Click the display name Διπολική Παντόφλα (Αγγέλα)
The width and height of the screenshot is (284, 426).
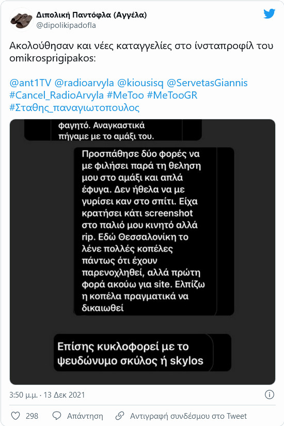(91, 15)
